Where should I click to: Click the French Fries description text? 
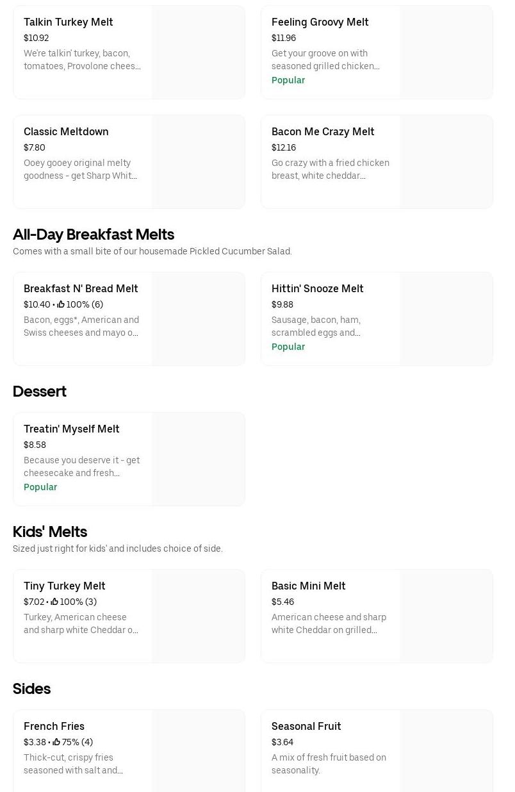(73, 764)
